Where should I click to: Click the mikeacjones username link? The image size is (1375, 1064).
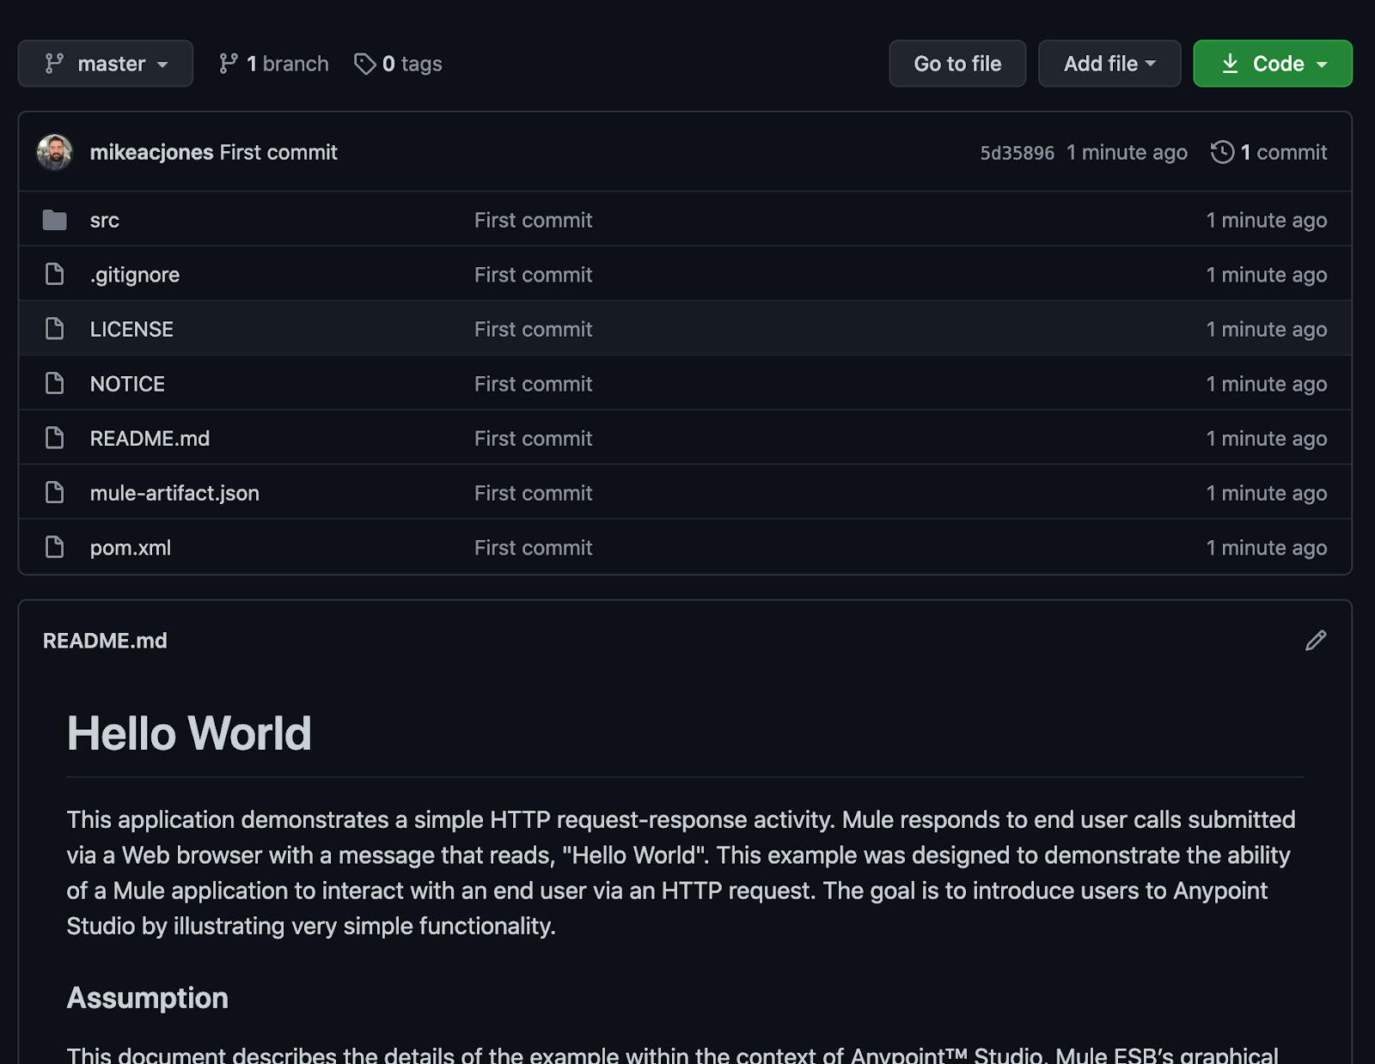click(x=151, y=152)
